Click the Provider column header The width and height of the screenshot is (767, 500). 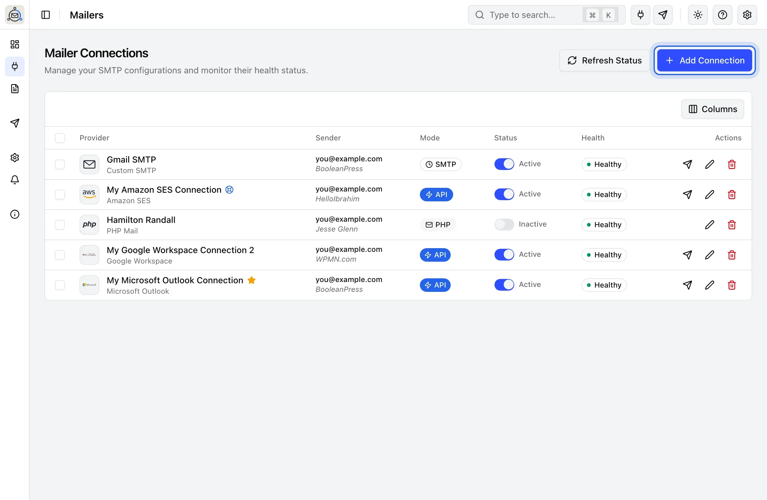pyautogui.click(x=94, y=138)
